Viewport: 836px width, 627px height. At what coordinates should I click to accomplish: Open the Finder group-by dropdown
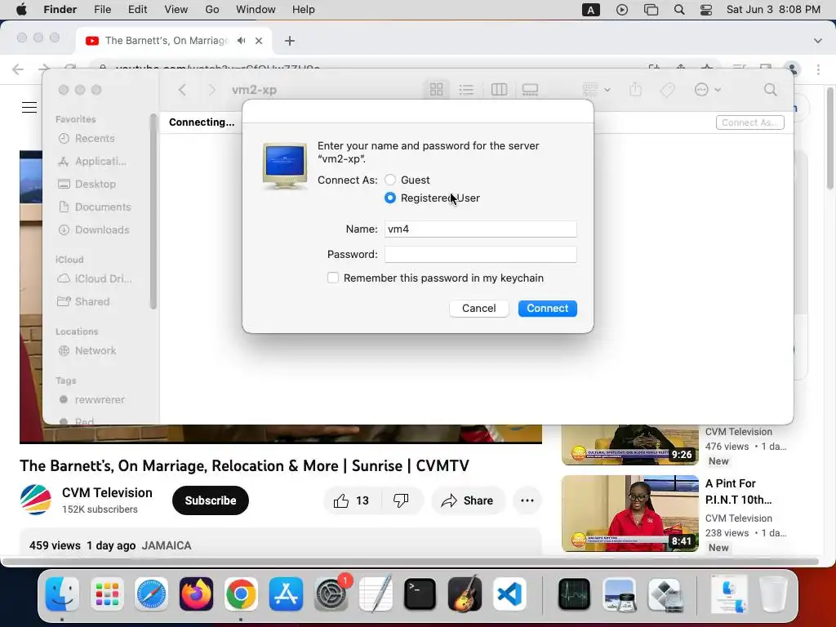pos(596,90)
